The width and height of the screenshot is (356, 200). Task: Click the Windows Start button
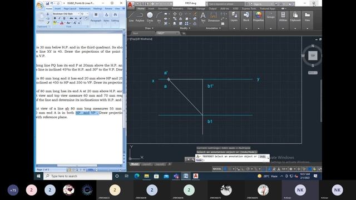point(38,176)
